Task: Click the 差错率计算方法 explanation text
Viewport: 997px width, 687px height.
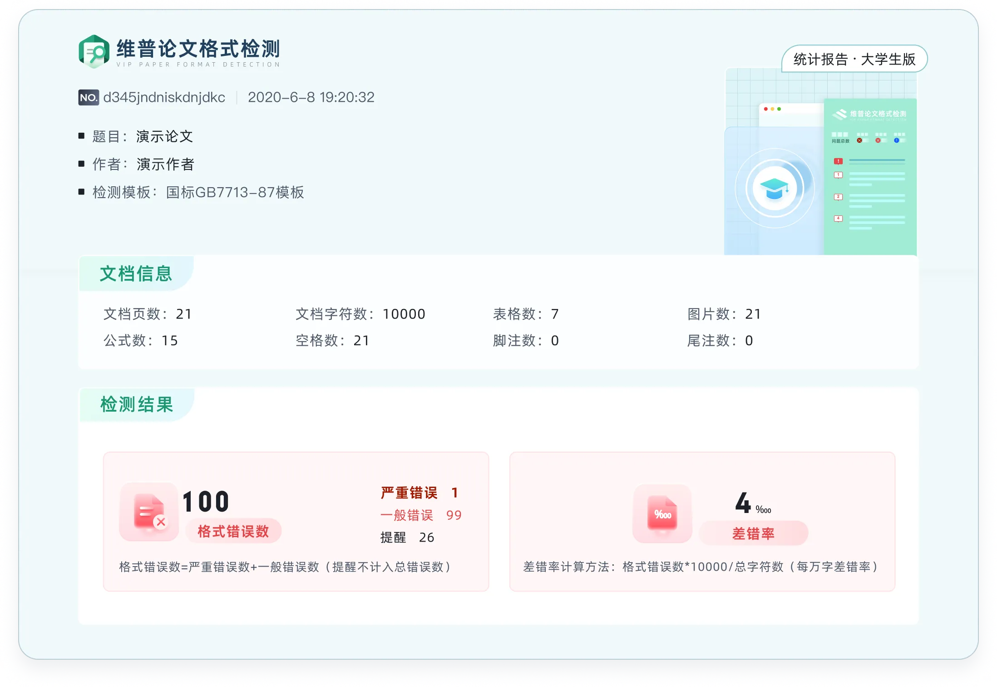Action: click(701, 567)
